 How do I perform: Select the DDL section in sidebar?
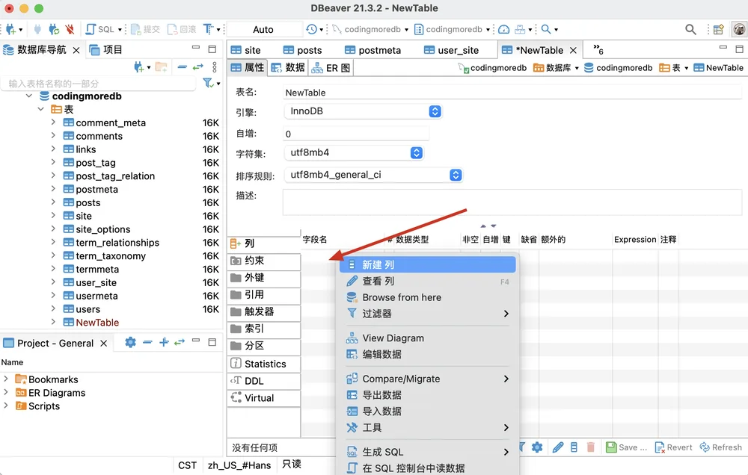pyautogui.click(x=264, y=381)
